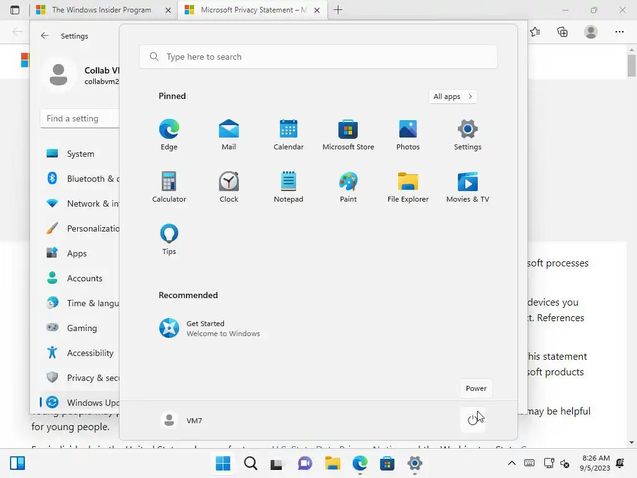Viewport: 637px width, 478px height.
Task: Open Edge Favorites
Action: click(535, 32)
